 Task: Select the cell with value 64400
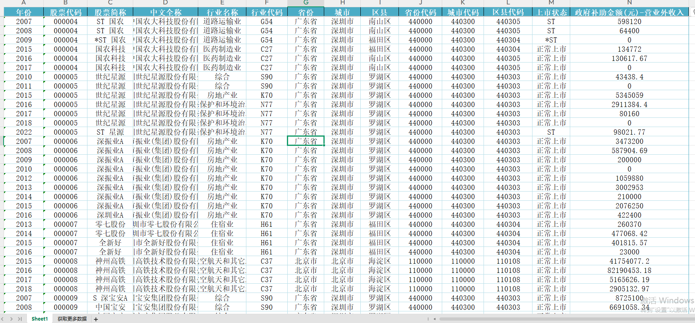click(x=629, y=31)
